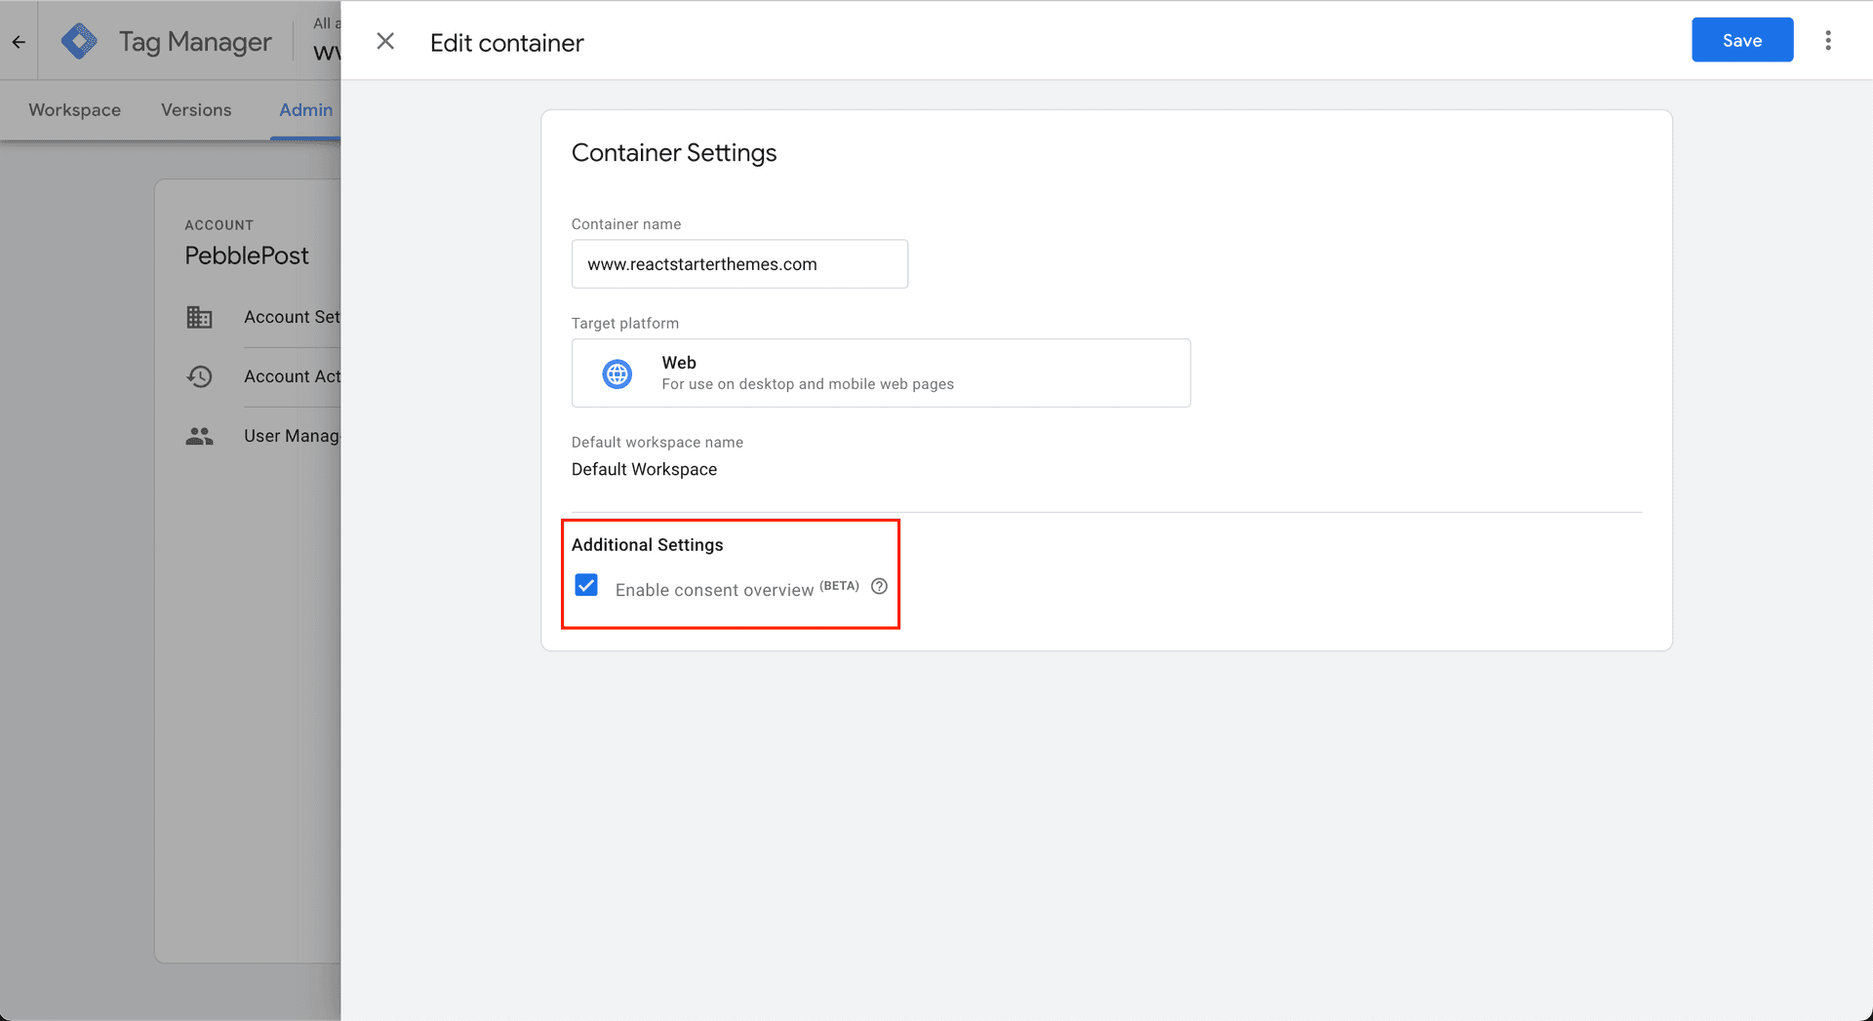1873x1021 pixels.
Task: Select the Account Settings building icon
Action: tap(199, 317)
